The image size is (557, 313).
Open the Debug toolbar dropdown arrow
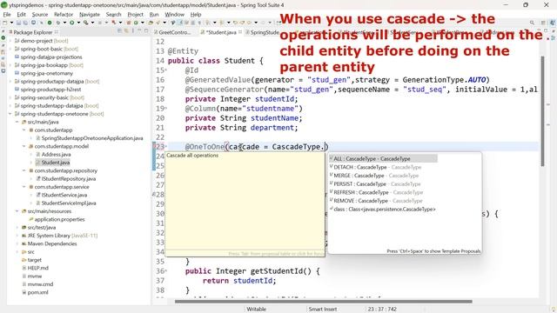coord(64,23)
